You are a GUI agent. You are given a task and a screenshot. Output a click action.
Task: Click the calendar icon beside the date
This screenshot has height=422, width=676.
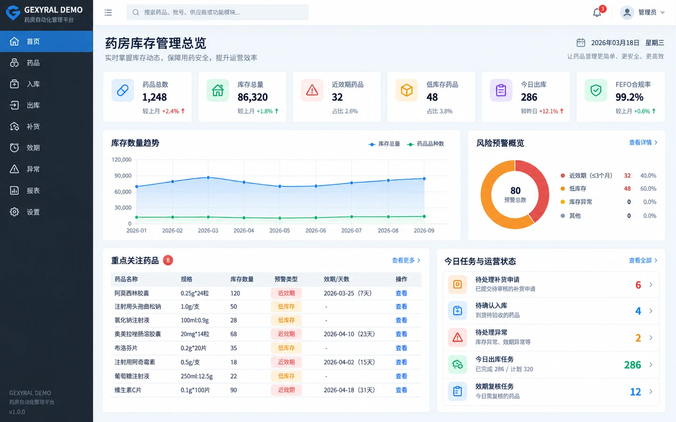click(x=581, y=43)
